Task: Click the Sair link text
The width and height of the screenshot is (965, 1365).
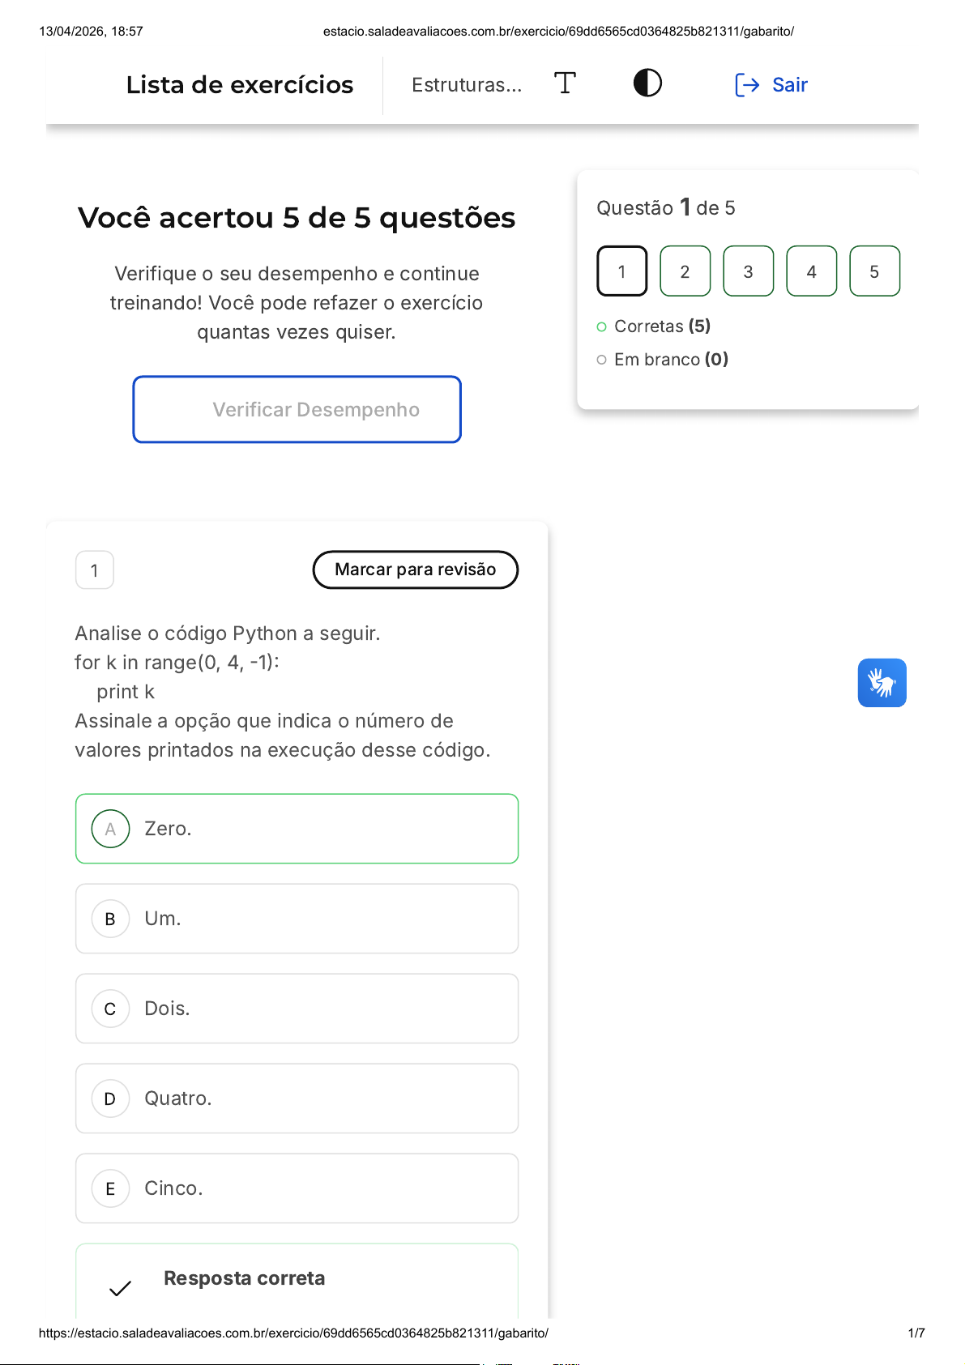Action: [x=790, y=85]
